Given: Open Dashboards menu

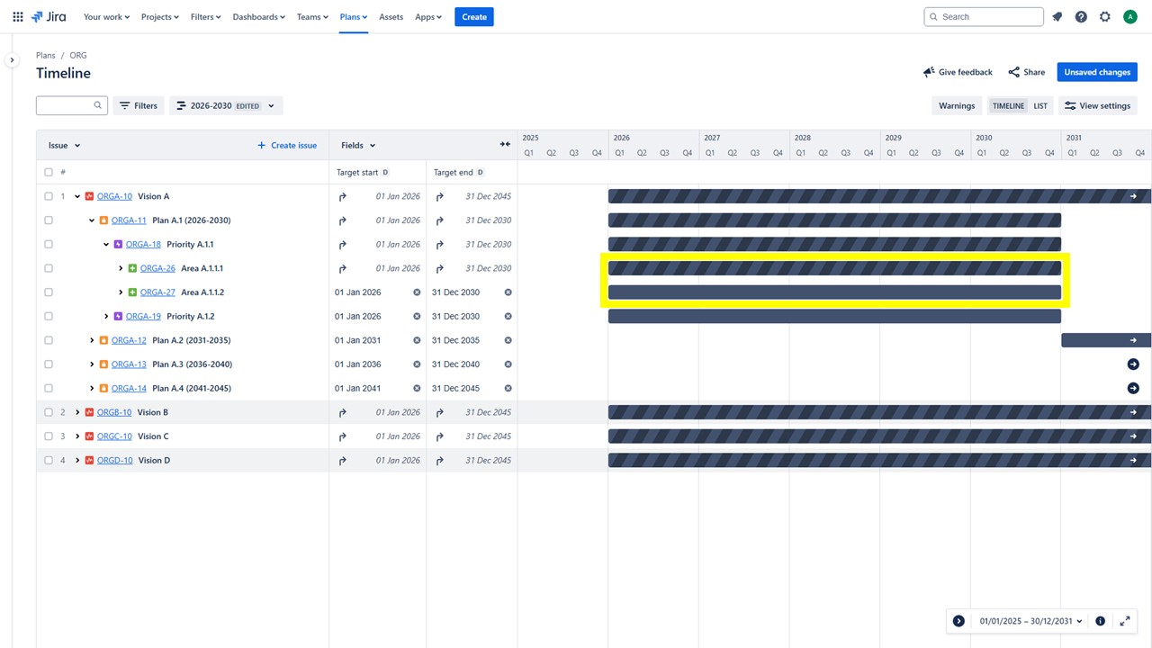Looking at the screenshot, I should (x=259, y=17).
